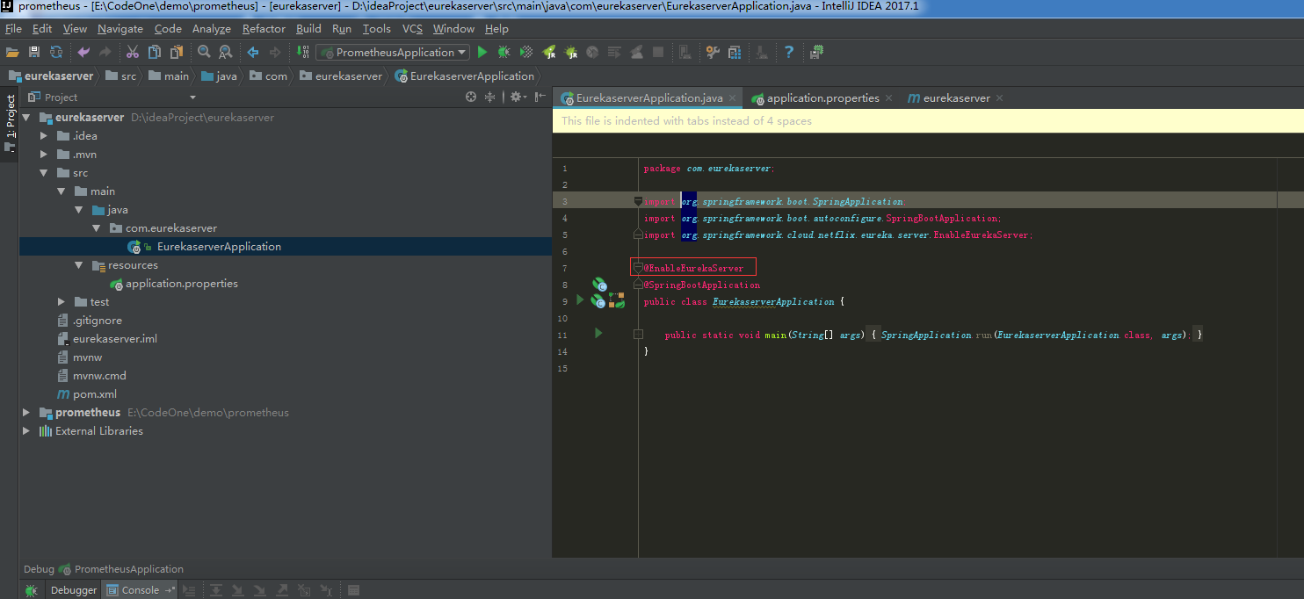Click the Replace toolbar icon
1304x599 pixels.
coord(226,52)
